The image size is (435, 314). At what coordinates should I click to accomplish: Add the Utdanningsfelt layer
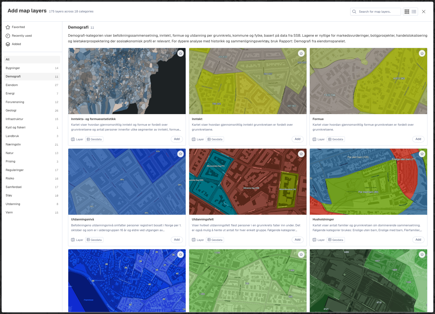click(298, 240)
